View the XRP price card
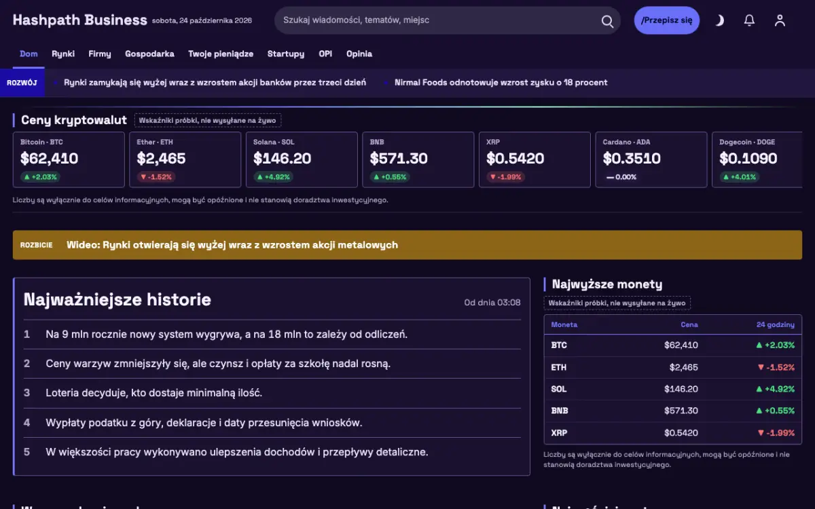Image resolution: width=815 pixels, height=509 pixels. [535, 159]
